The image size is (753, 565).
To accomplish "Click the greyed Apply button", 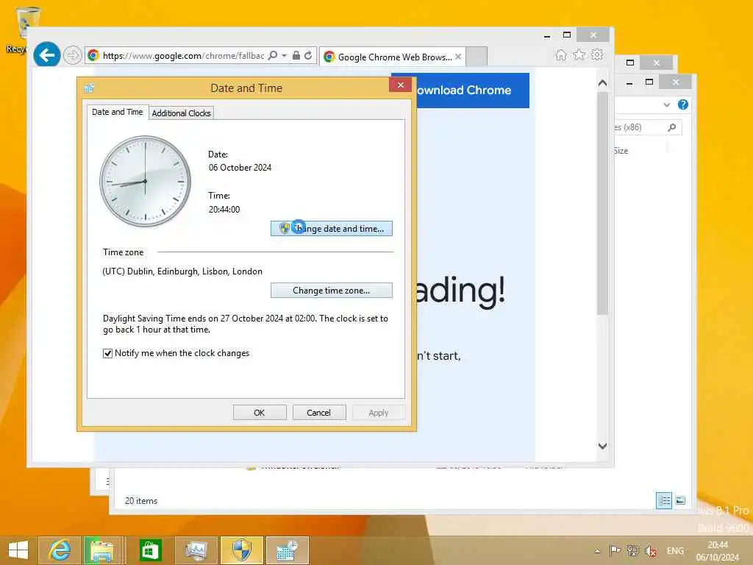I will (x=379, y=413).
